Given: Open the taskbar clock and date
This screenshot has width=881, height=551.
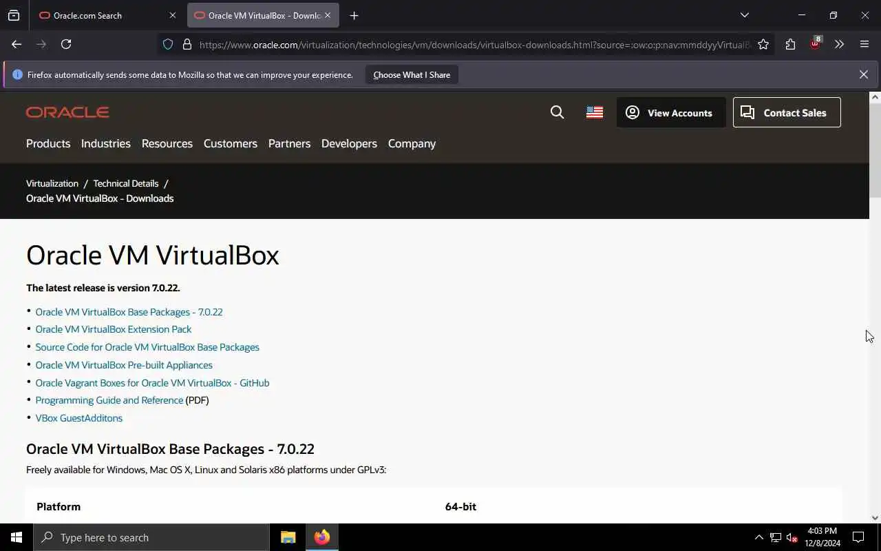Looking at the screenshot, I should coord(822,537).
